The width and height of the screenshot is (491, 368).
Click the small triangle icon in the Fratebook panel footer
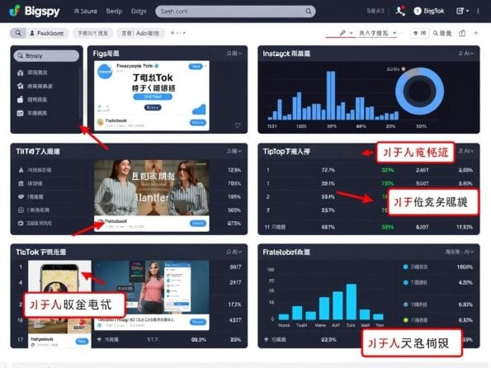pos(267,339)
